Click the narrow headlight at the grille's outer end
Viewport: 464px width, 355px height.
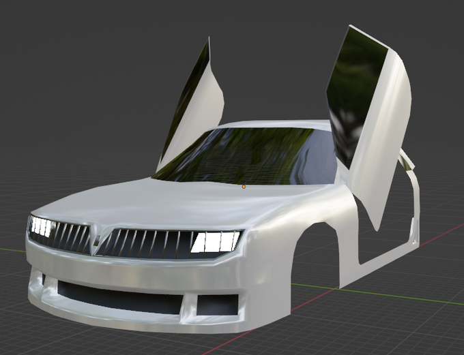click(41, 227)
